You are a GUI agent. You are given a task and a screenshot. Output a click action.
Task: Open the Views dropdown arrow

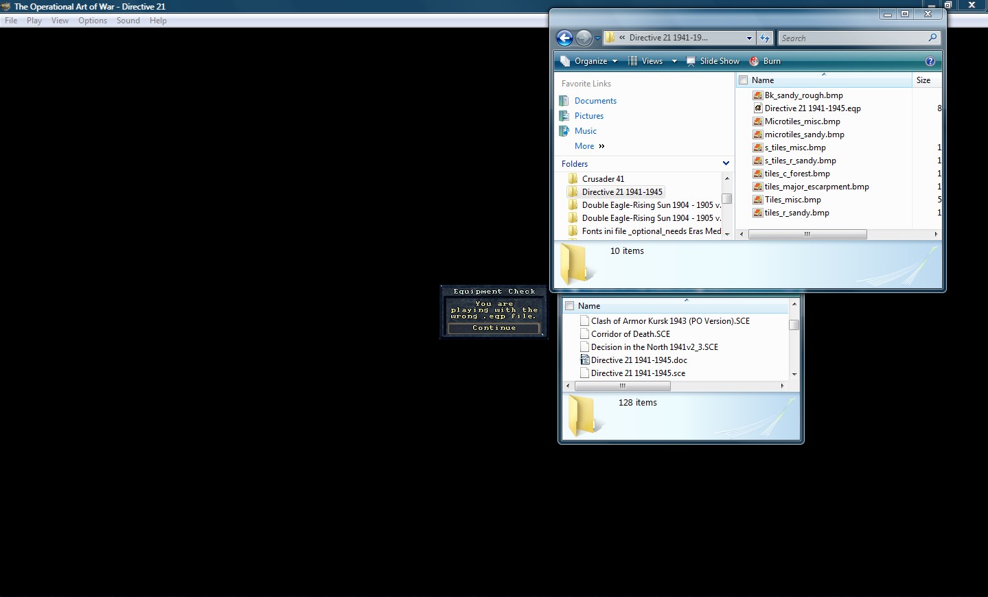click(x=674, y=60)
